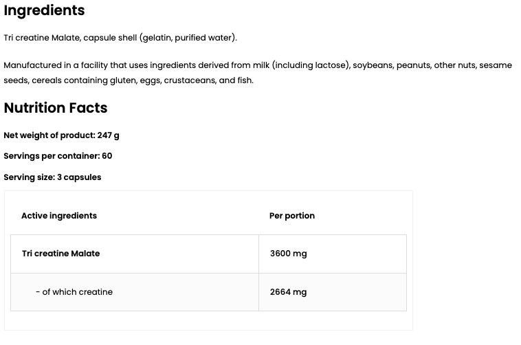Click the Ingredients heading
521x345 pixels.
click(x=44, y=10)
